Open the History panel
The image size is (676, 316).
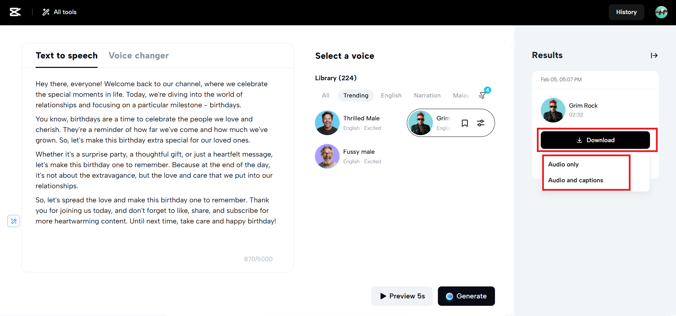pyautogui.click(x=626, y=12)
